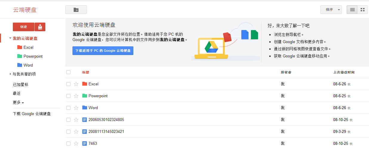Click the Word folder icon in file list

click(84, 108)
